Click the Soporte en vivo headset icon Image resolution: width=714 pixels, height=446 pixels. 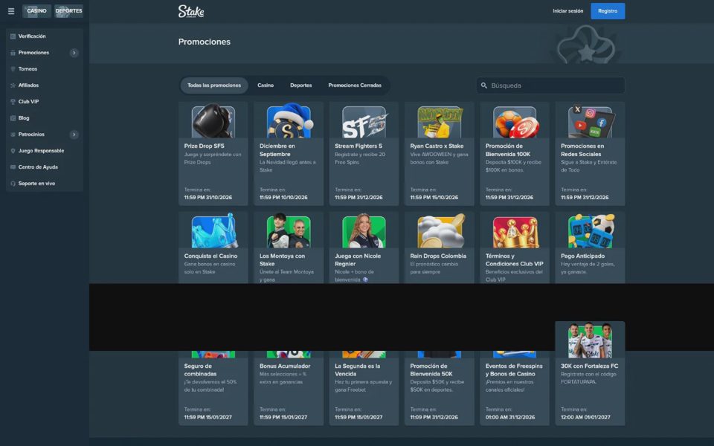click(x=13, y=184)
